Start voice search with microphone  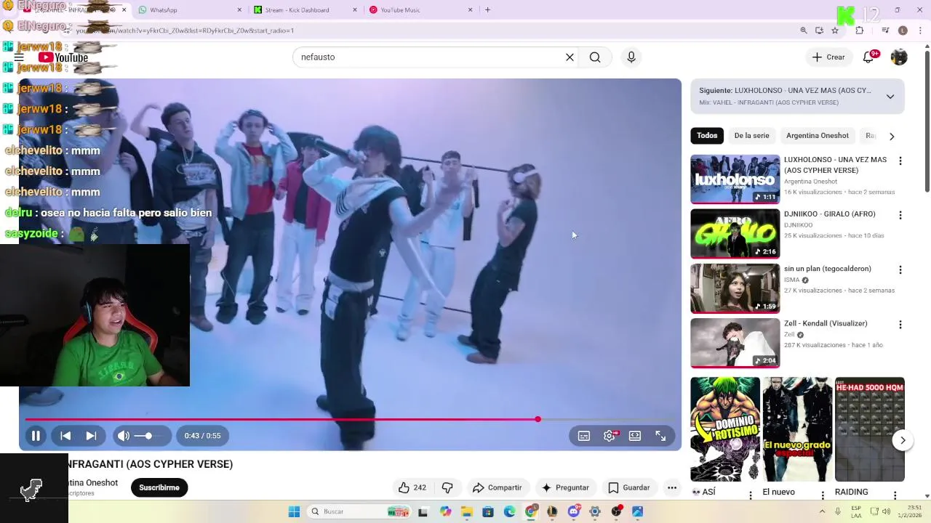pos(631,57)
